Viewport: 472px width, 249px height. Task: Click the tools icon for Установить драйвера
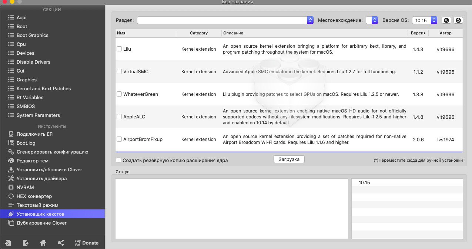pos(11,178)
